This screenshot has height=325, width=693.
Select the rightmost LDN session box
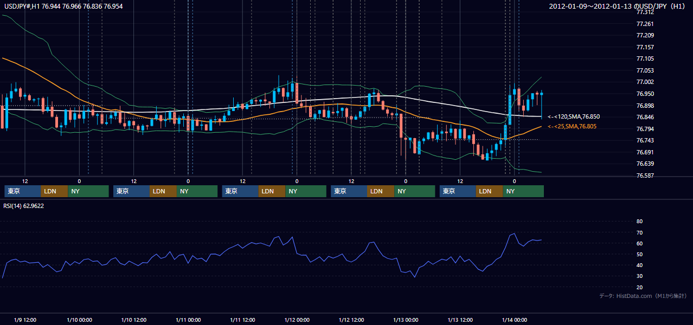click(x=490, y=191)
